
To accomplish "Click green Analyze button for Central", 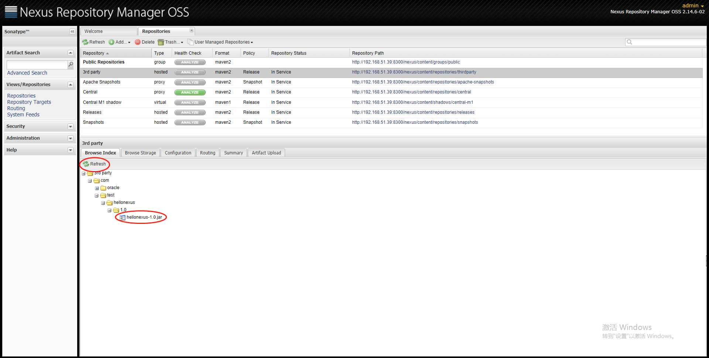I will pyautogui.click(x=190, y=92).
